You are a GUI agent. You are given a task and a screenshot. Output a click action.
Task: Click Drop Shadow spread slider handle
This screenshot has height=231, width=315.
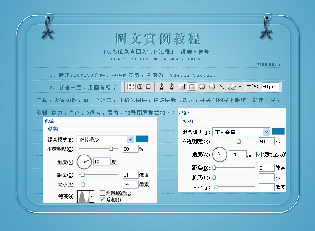coord(214,177)
